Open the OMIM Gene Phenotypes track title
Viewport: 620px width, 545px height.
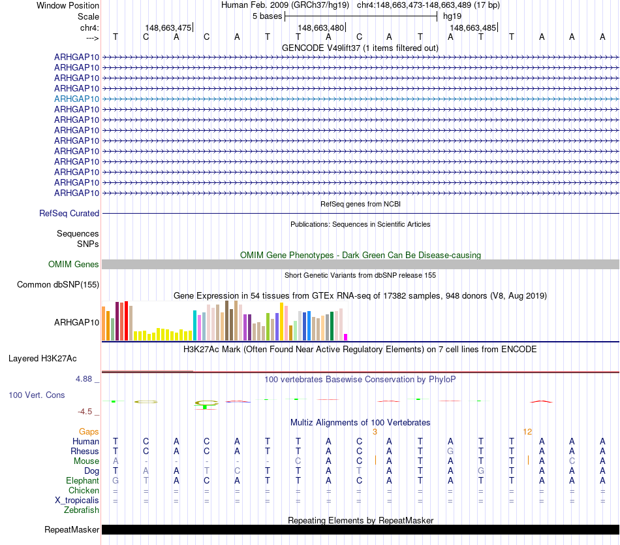click(360, 256)
